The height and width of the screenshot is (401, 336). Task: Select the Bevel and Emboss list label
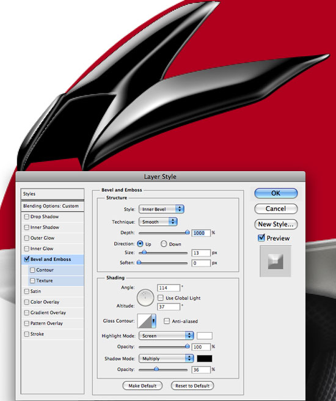[x=51, y=259]
